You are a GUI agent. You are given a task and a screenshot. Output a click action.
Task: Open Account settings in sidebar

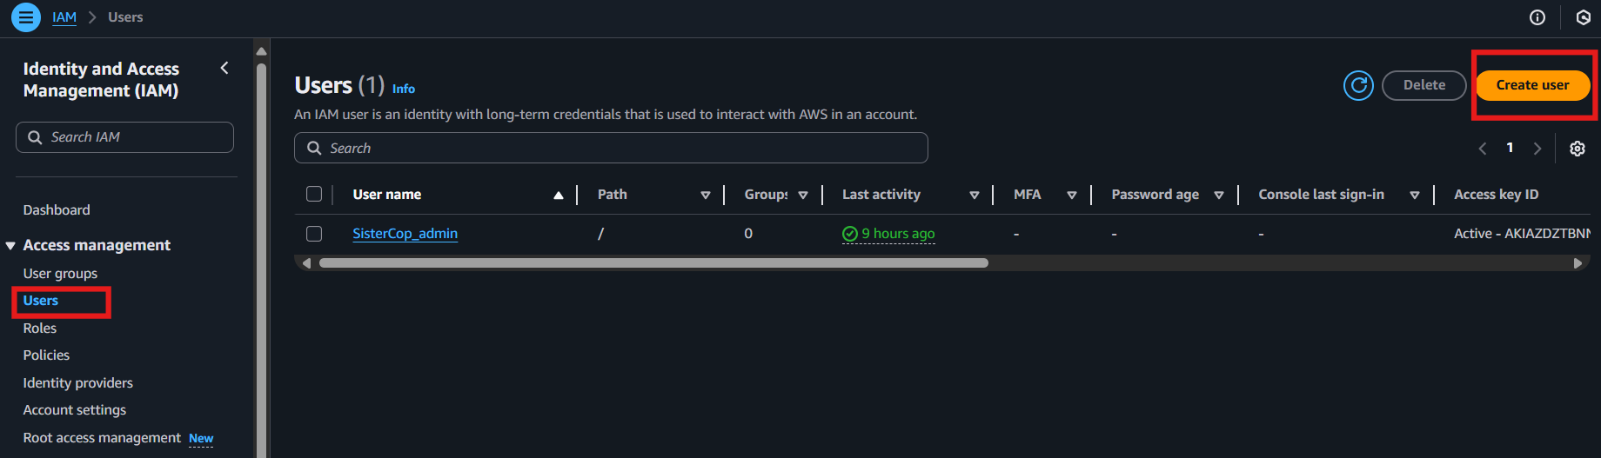[x=75, y=410]
